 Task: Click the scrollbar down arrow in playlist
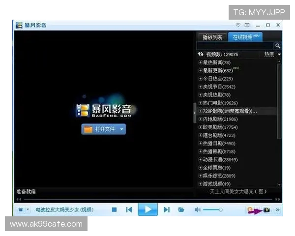tap(279, 185)
